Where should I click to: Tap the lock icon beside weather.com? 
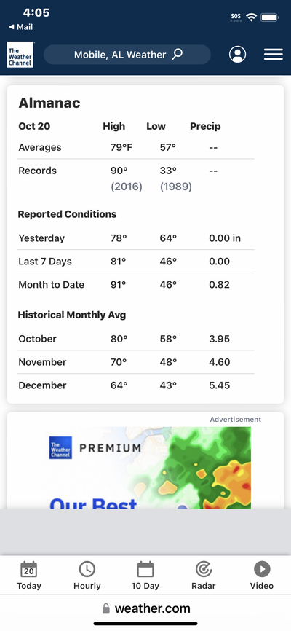(106, 608)
